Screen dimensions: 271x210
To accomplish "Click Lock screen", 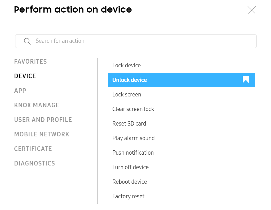I will (x=127, y=94).
